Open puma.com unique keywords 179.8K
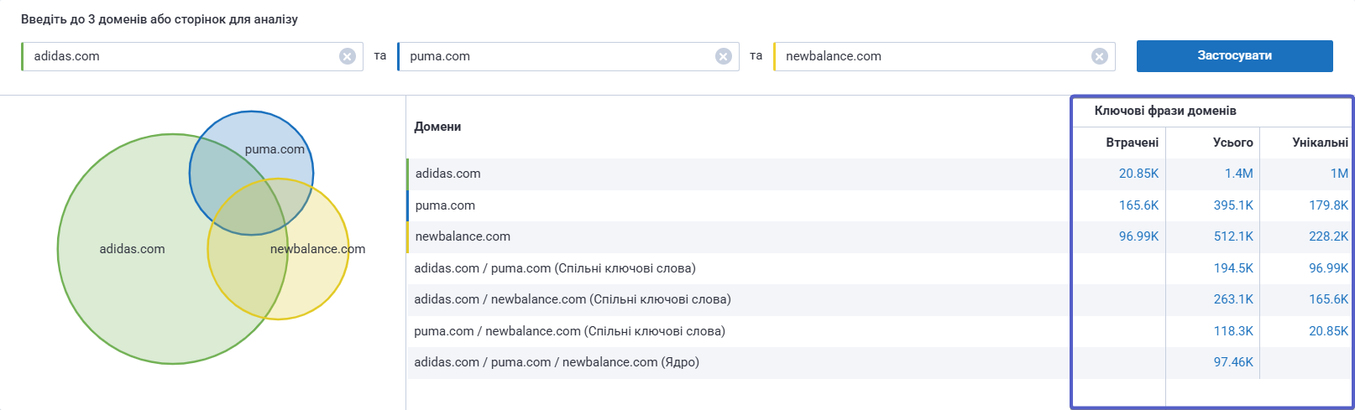 [x=1328, y=205]
